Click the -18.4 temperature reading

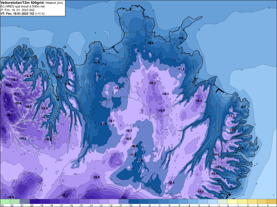pos(8,85)
